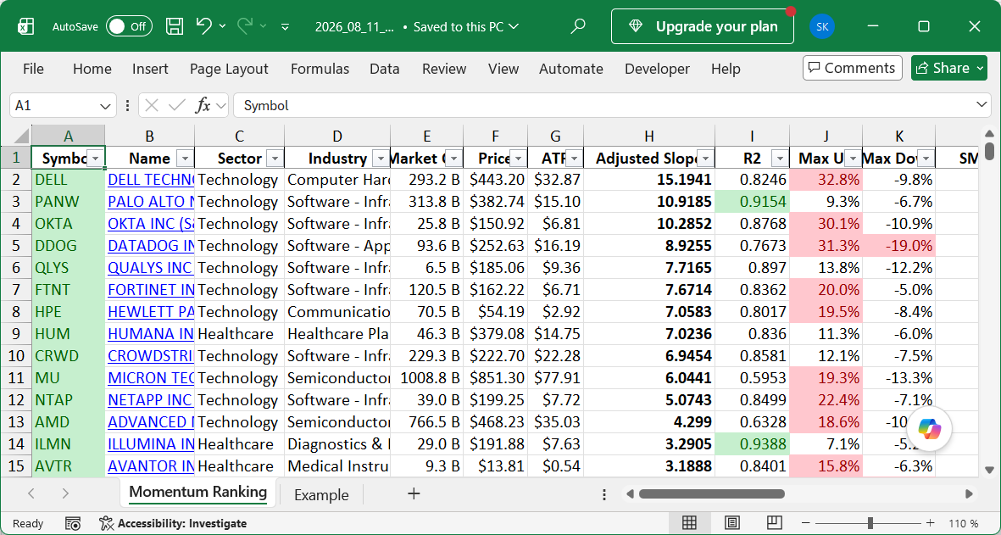Switch to Page Layout view icon

pyautogui.click(x=731, y=523)
